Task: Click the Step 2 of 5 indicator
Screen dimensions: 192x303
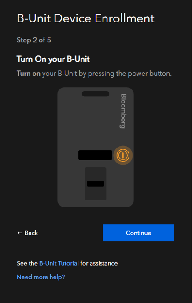Action: click(34, 40)
